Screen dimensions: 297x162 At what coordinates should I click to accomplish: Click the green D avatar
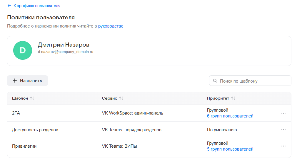coord(23,50)
